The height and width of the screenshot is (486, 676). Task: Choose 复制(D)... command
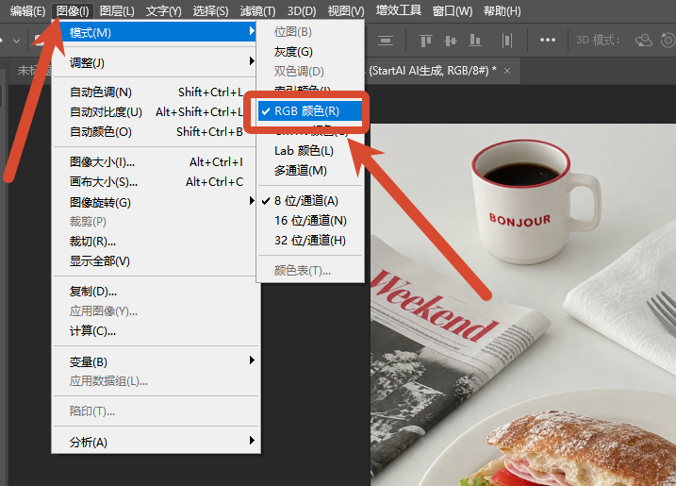(156, 292)
